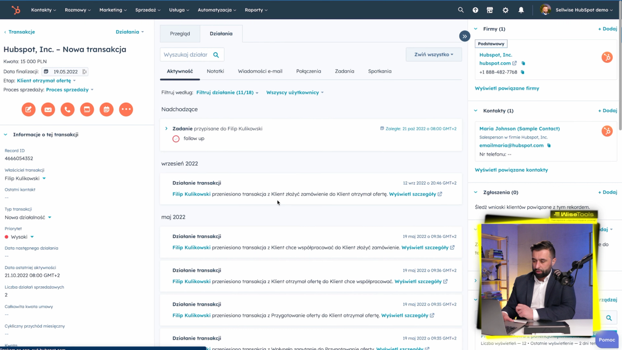Create an email with the orange envelope icon

pos(48,109)
